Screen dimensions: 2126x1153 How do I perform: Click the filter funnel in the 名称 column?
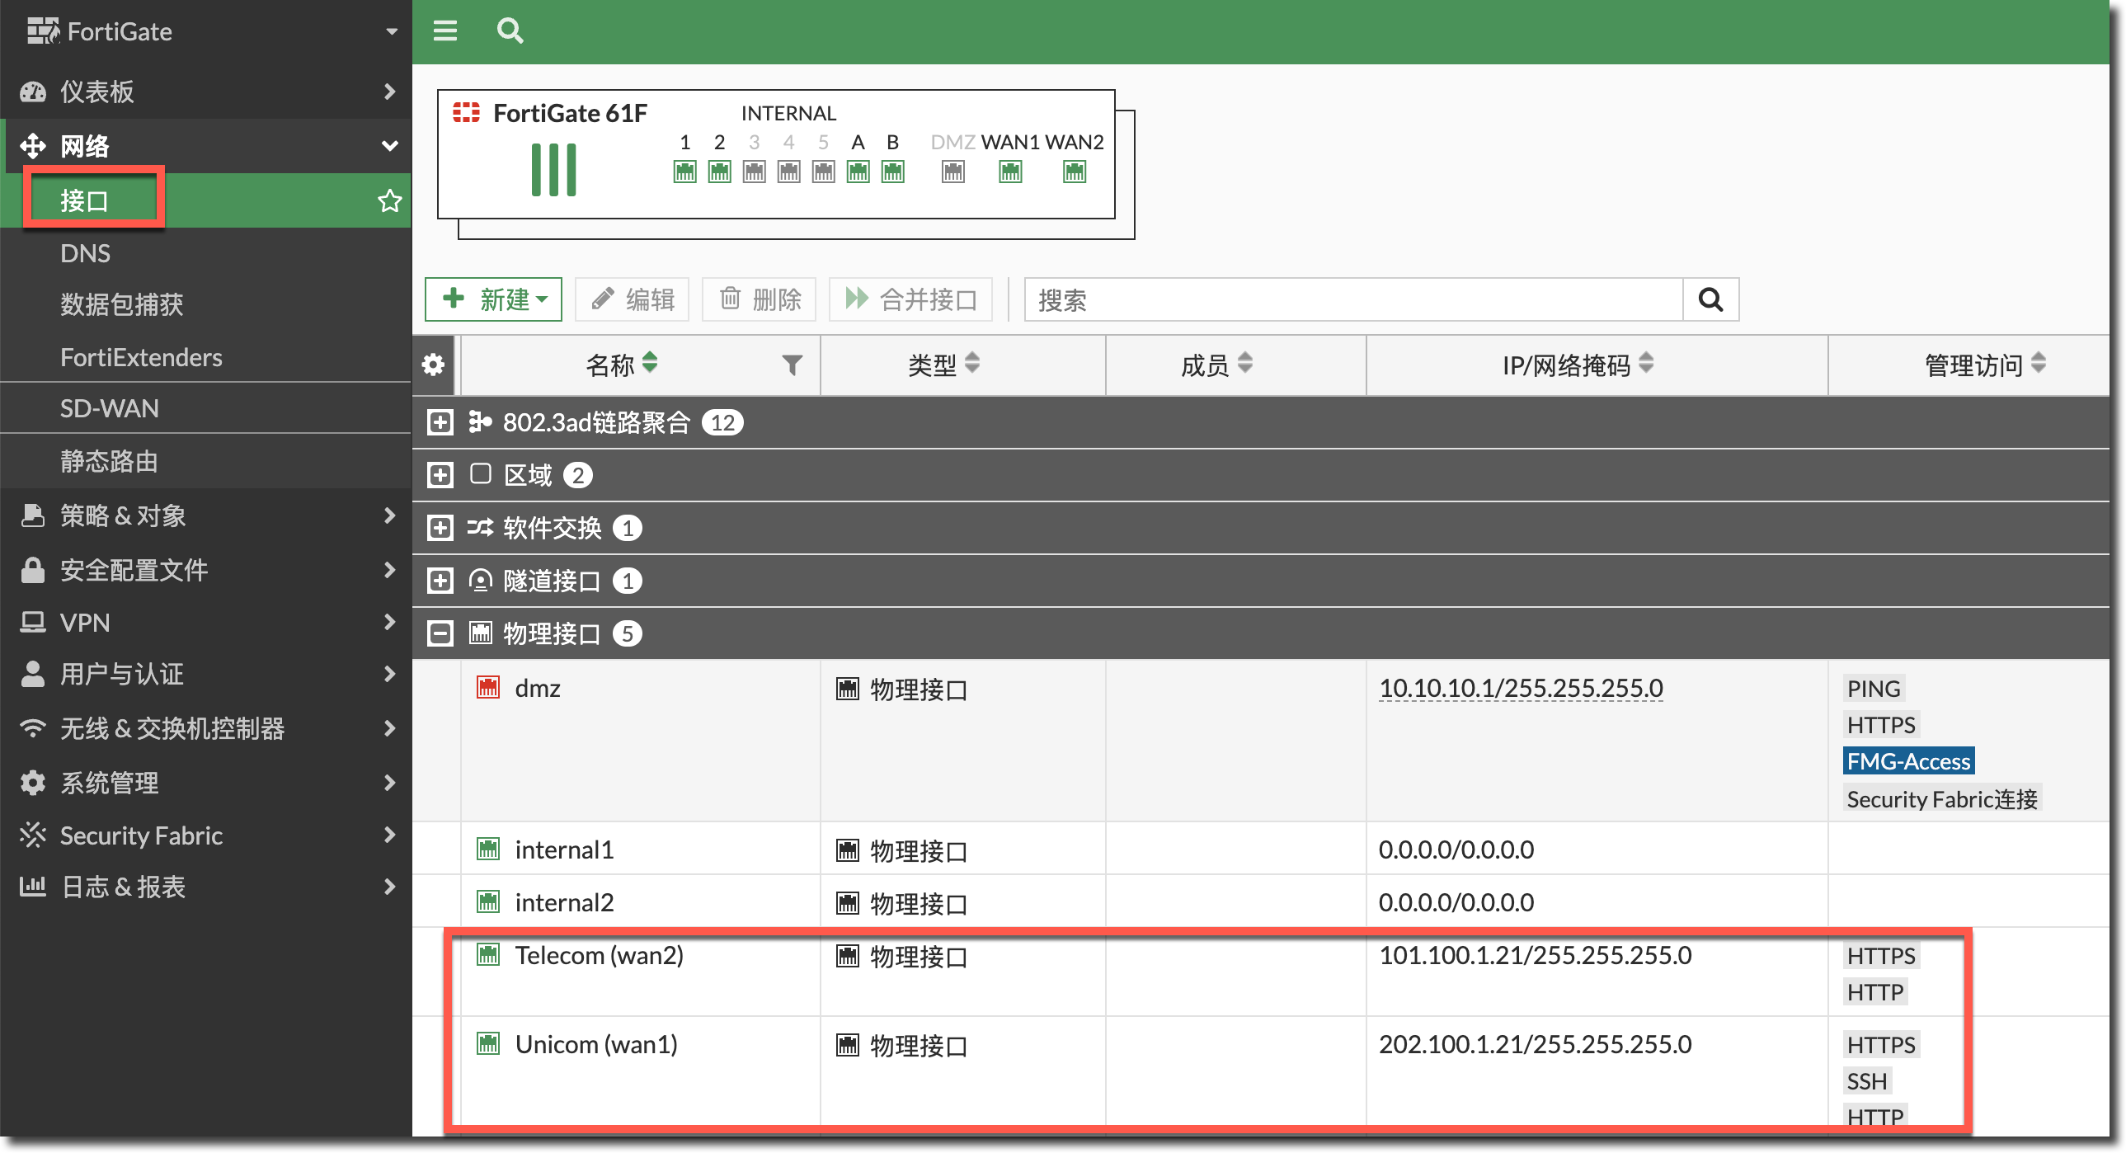pyautogui.click(x=792, y=365)
